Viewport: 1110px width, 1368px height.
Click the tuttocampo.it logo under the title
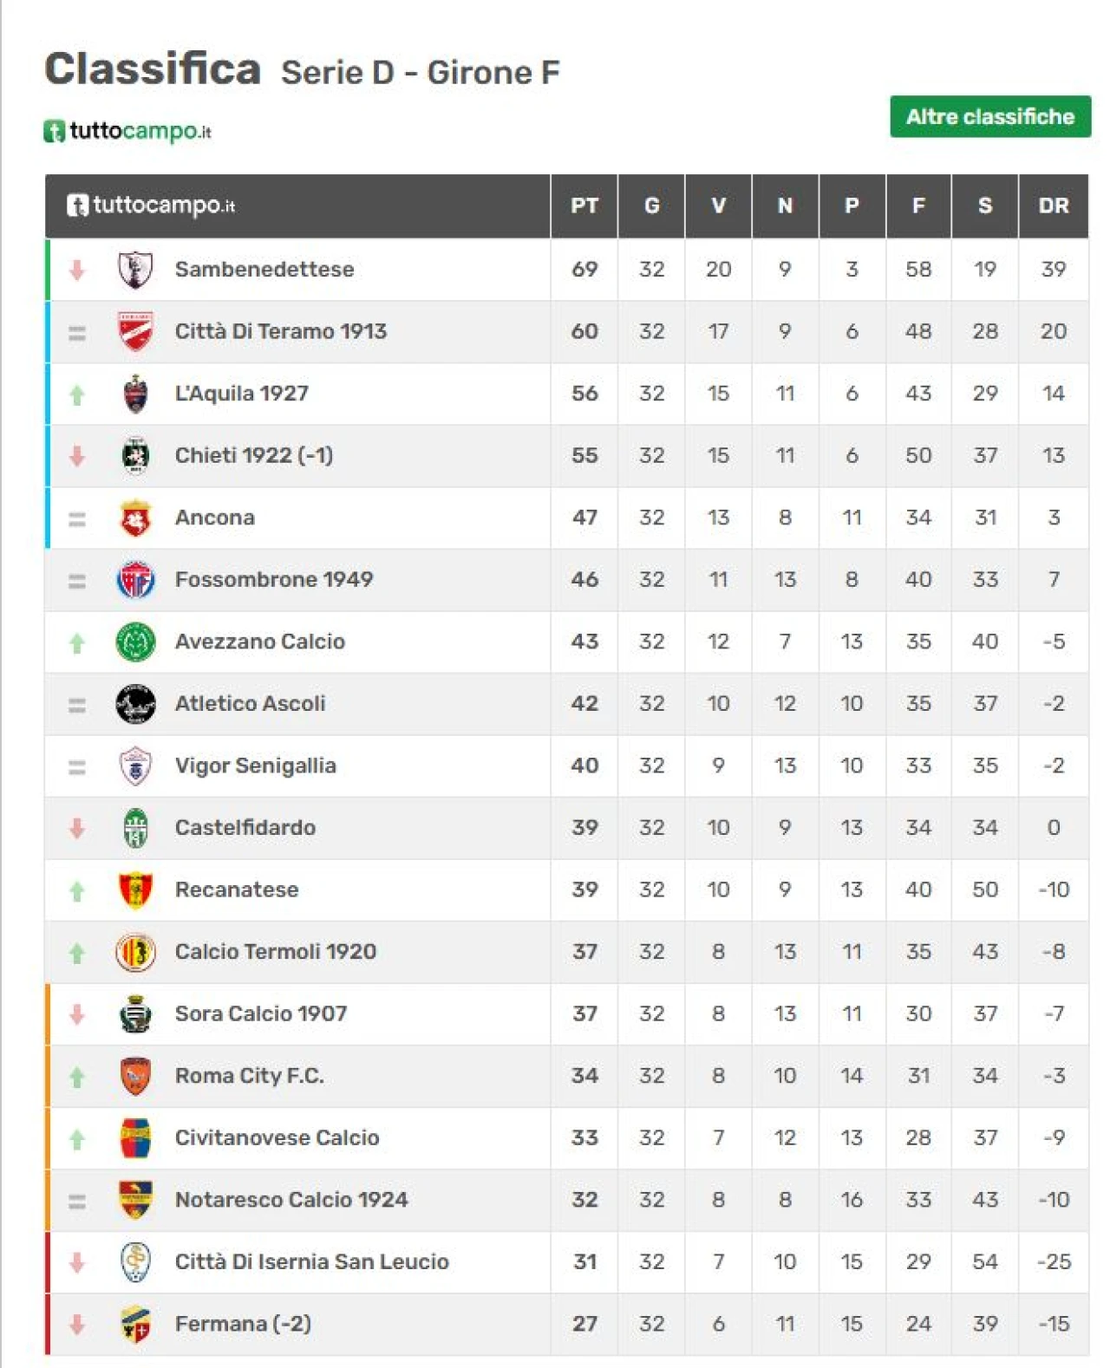(127, 131)
